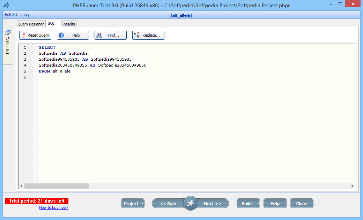
Task: Click the Close button at bottom
Action: (x=302, y=204)
